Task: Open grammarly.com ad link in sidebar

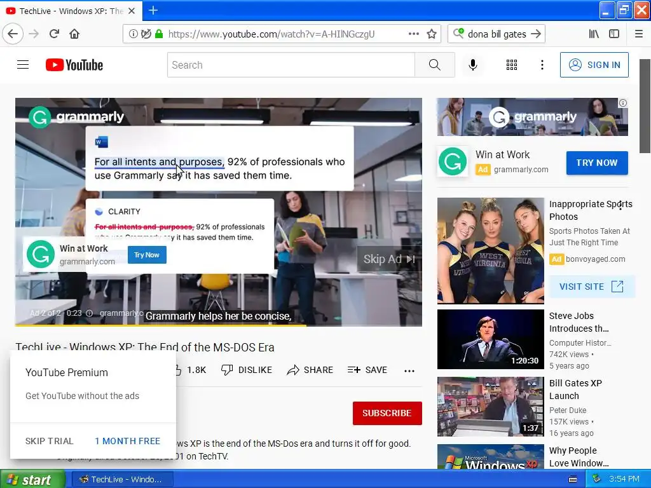Action: point(521,169)
